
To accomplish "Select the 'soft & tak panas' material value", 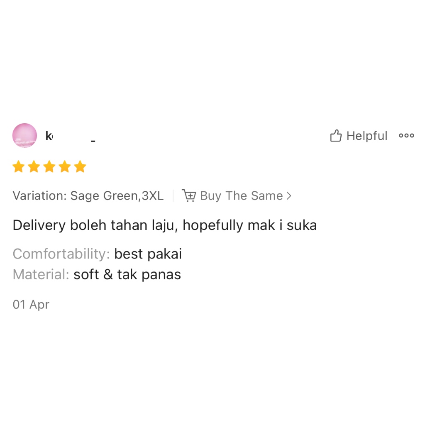I will [127, 275].
